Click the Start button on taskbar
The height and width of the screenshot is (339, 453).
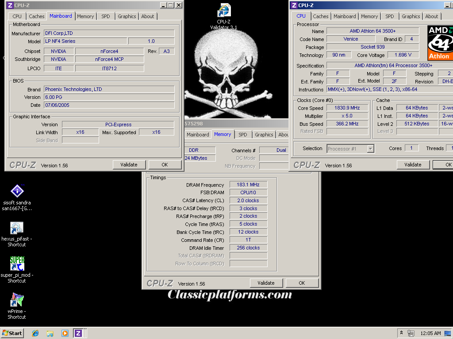point(12,333)
